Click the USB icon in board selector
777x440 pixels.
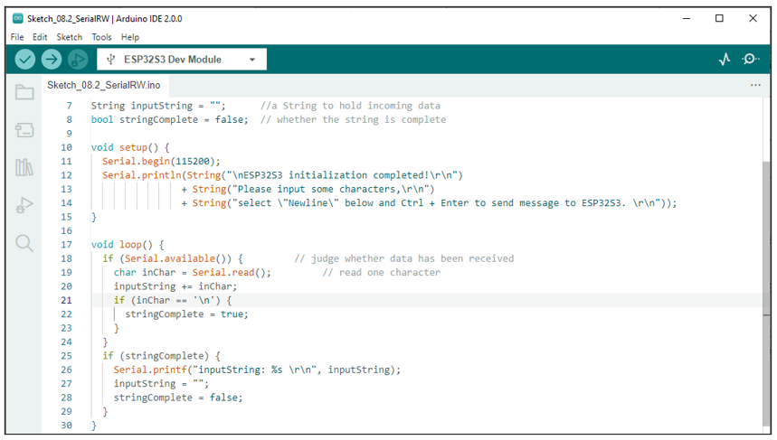(x=111, y=60)
